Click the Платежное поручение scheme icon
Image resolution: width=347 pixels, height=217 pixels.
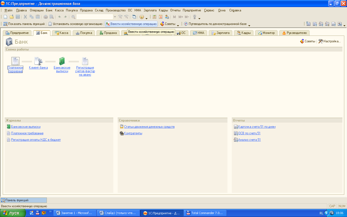click(x=15, y=61)
